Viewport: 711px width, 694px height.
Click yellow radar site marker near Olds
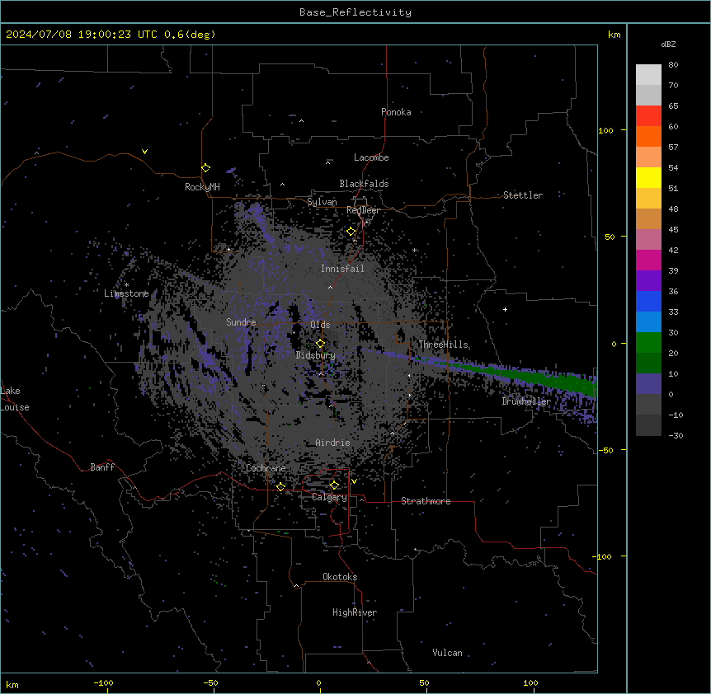pyautogui.click(x=321, y=344)
